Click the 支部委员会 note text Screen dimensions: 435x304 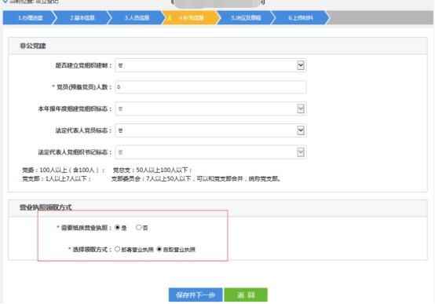click(x=196, y=179)
